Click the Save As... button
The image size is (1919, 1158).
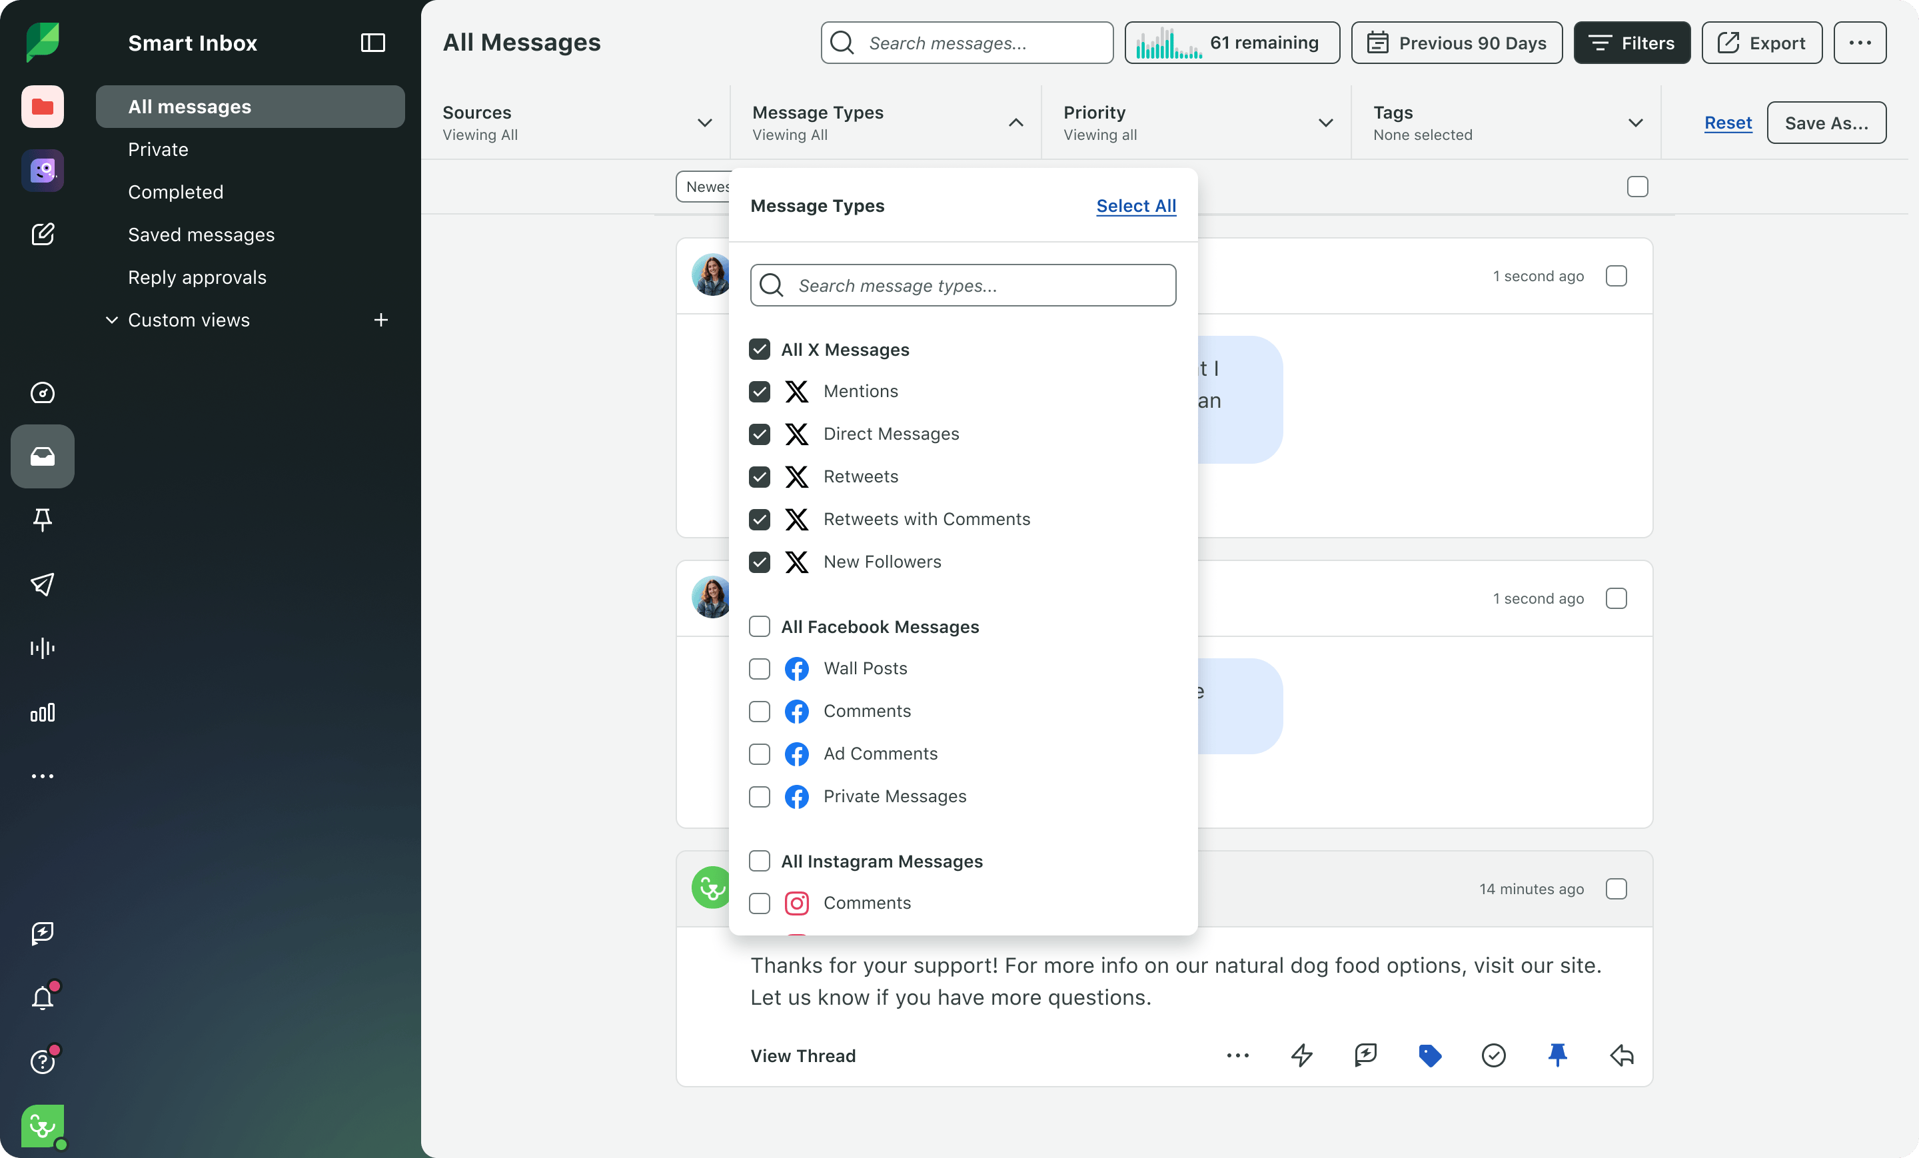pyautogui.click(x=1826, y=123)
